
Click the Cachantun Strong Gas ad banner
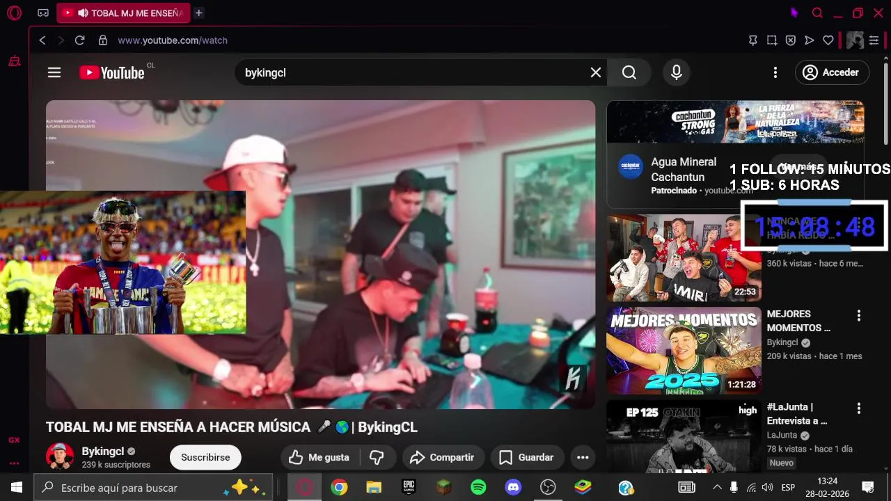tap(735, 122)
